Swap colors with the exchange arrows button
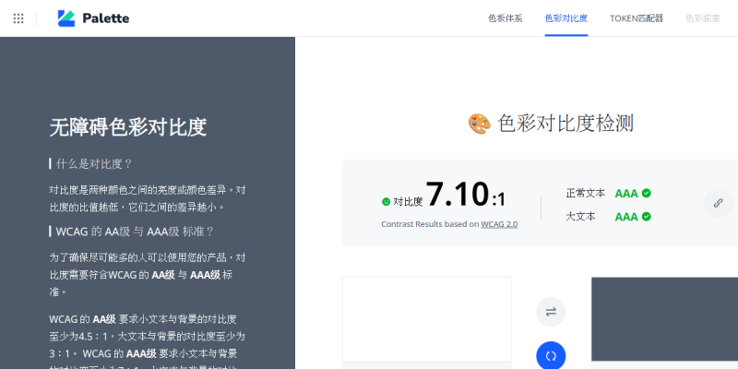Image resolution: width=738 pixels, height=369 pixels. click(551, 312)
